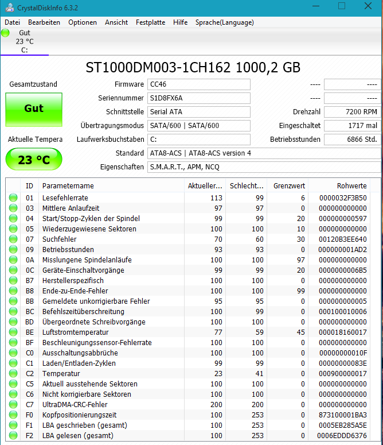383x445 pixels.
Task: Open the Hilfe menu
Action: tap(180, 22)
